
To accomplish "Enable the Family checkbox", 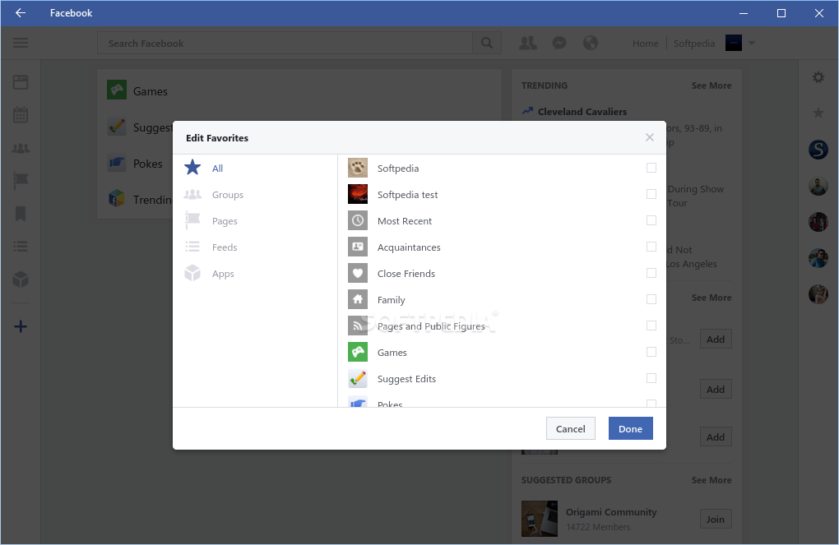I will click(x=651, y=299).
